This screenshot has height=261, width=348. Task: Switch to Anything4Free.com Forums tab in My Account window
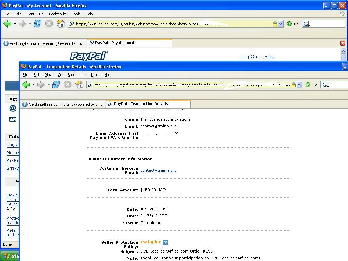(45, 43)
